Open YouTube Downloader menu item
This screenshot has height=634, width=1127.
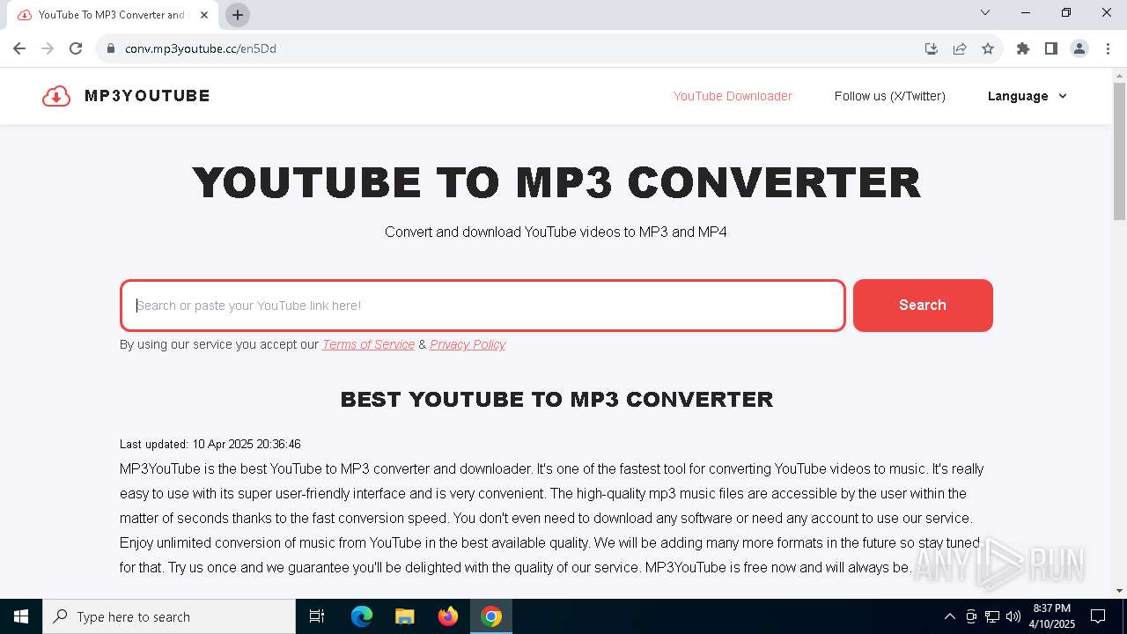[x=733, y=96]
